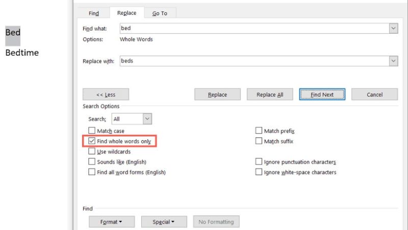Tick the Match prefix checkbox
This screenshot has height=230, width=408.
259,131
